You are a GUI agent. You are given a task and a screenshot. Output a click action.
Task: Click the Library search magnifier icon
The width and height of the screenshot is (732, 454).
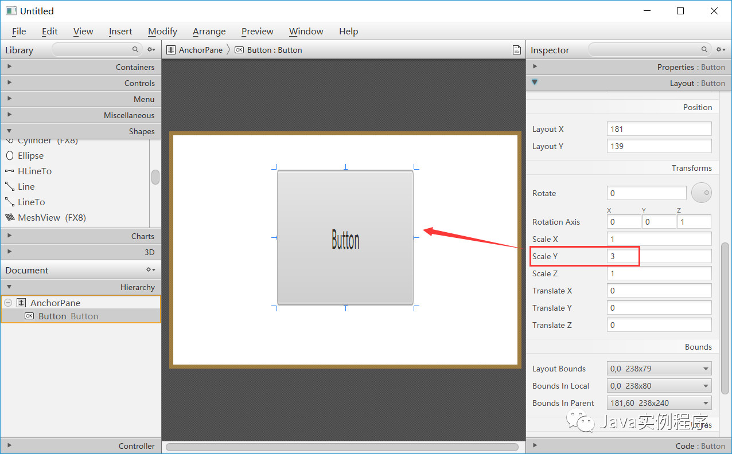[135, 50]
